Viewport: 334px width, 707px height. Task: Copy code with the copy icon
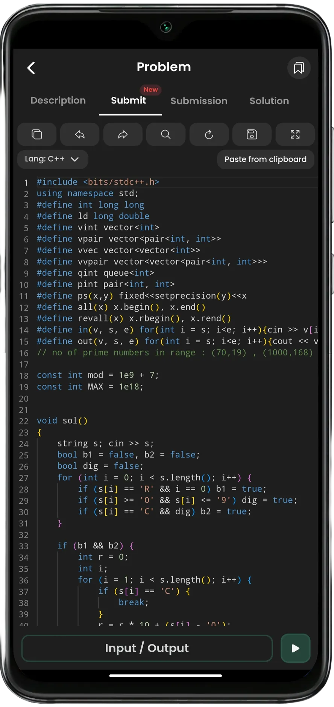coord(37,134)
